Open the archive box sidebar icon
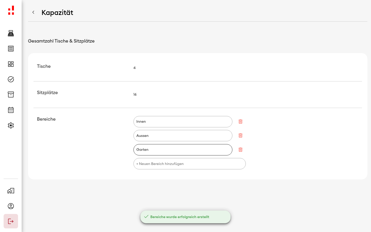Viewport: 371px width, 232px height. (x=11, y=95)
